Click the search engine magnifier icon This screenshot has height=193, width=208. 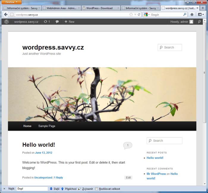pos(185,15)
